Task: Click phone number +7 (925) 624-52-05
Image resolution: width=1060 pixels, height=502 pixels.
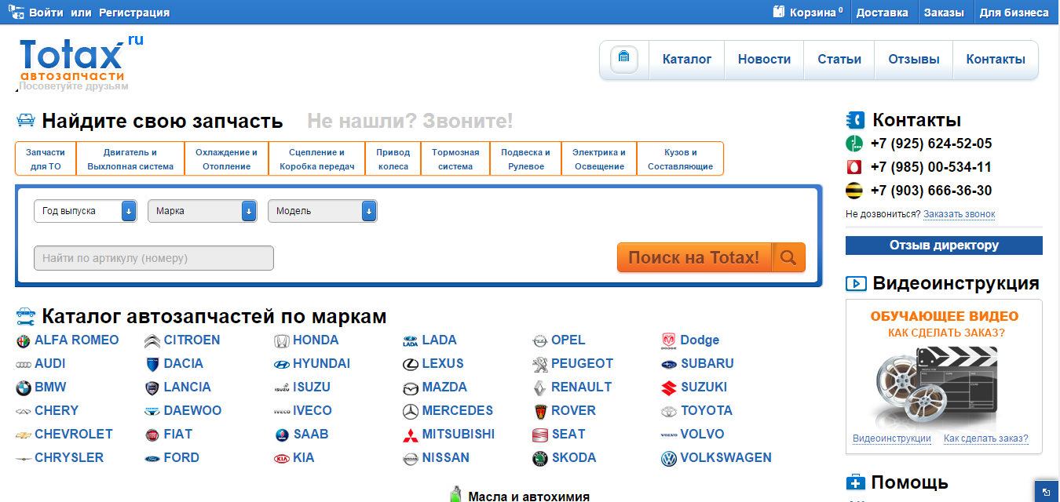Action: (x=930, y=144)
